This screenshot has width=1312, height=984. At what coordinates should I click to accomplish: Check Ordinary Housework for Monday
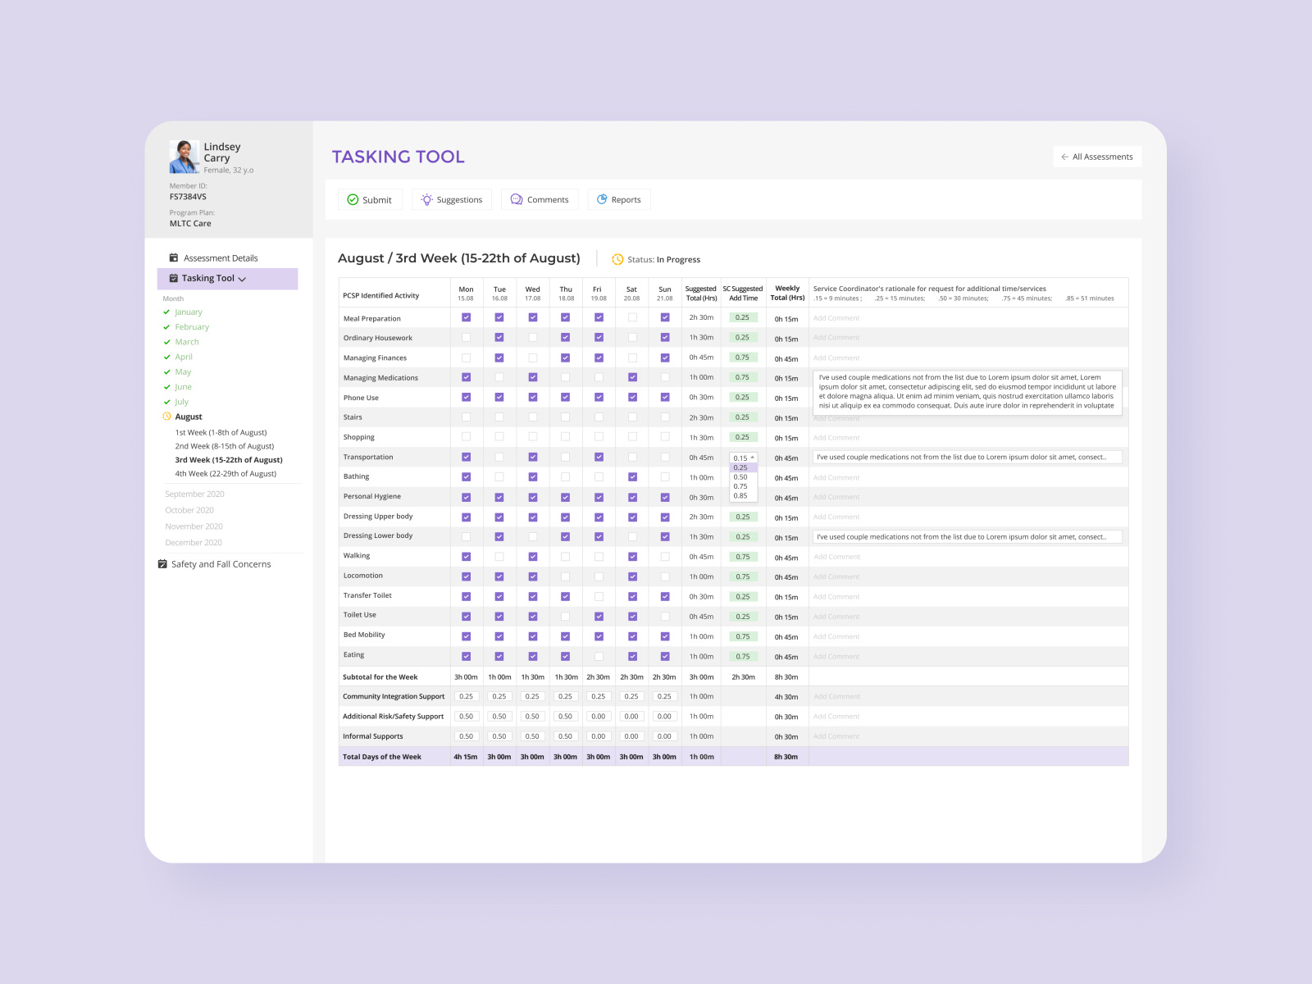(x=466, y=337)
